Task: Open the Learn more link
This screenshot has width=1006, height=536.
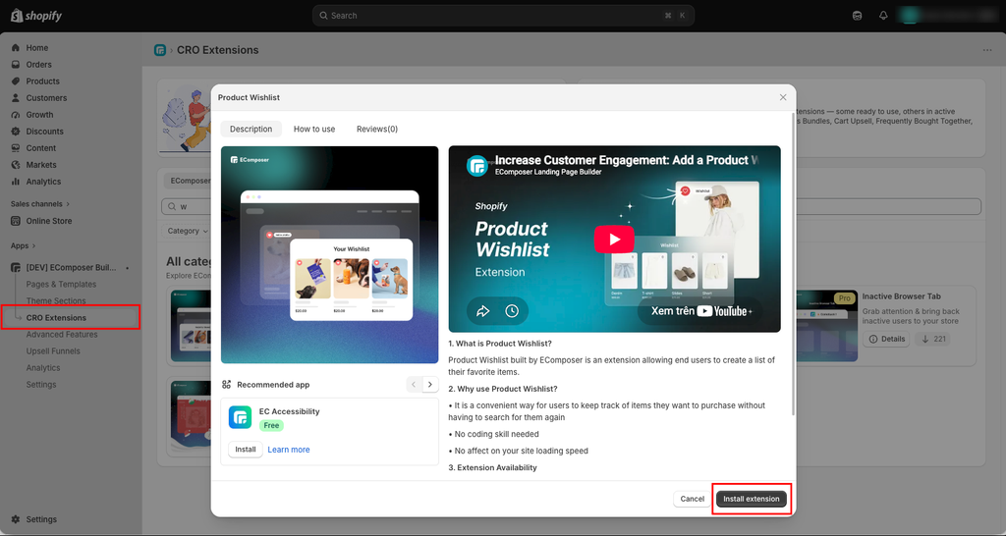Action: click(x=289, y=450)
